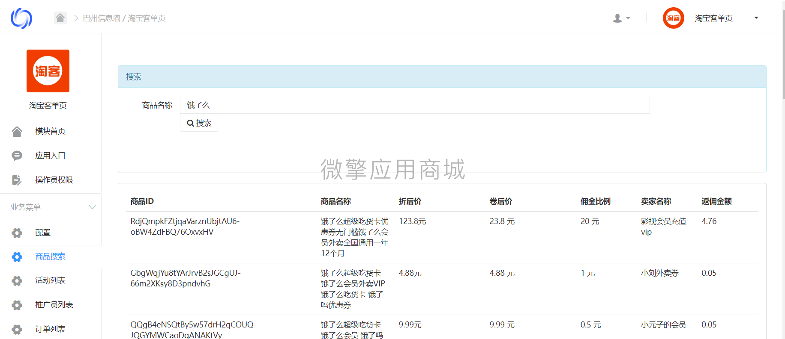Viewport: 785px width, 339px height.
Task: Click the gear icon beside 配置
Action: (17, 233)
